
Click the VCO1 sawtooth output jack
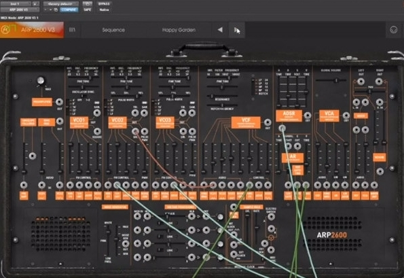97,113
